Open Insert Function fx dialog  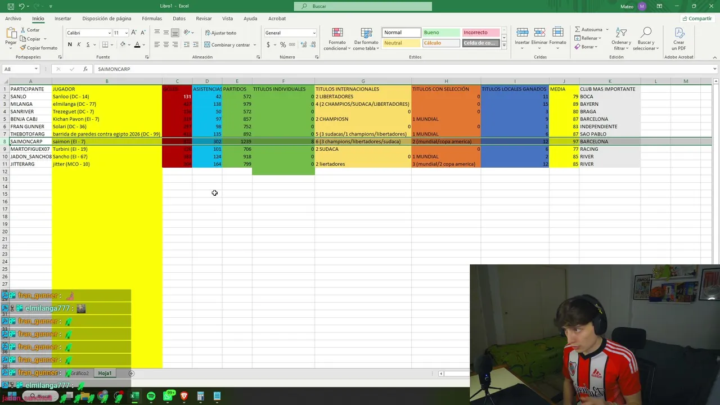[x=85, y=69]
